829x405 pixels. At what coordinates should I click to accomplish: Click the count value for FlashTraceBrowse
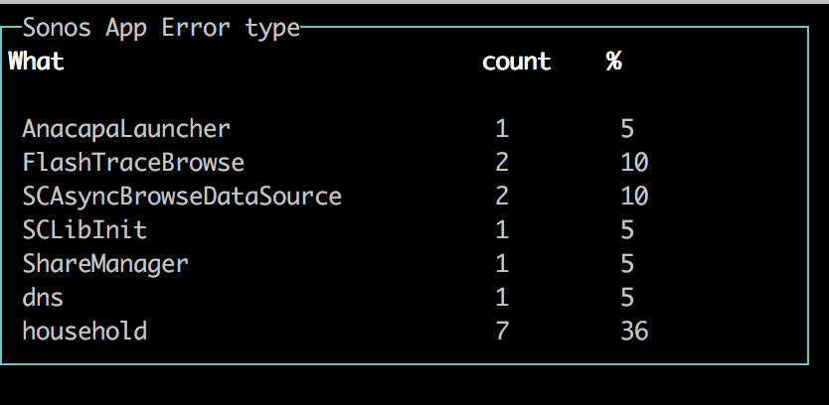502,163
